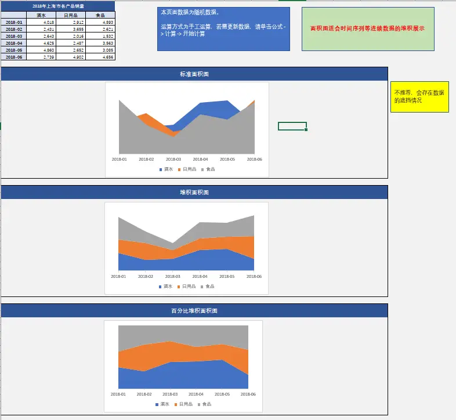Click the cell with value 2,912
This screenshot has width=456, height=420.
coord(71,22)
